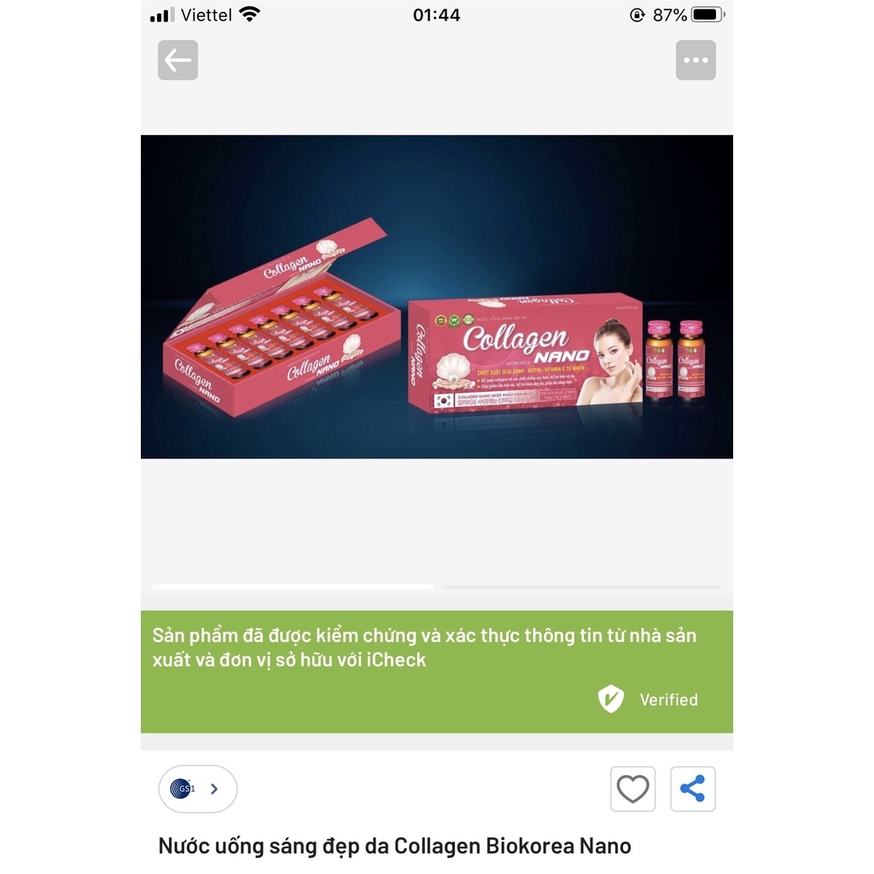Viewport: 874px width, 874px height.
Task: Expand GS1 info with chevron arrow
Action: click(214, 789)
